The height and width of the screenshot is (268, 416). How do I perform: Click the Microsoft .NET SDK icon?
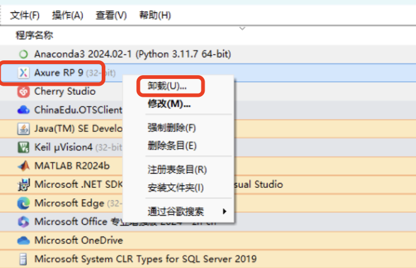click(x=23, y=185)
